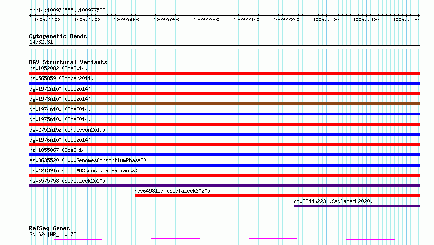Click the dgv1974n100 (Coe2014) label
The image size is (434, 245).
coord(60,109)
